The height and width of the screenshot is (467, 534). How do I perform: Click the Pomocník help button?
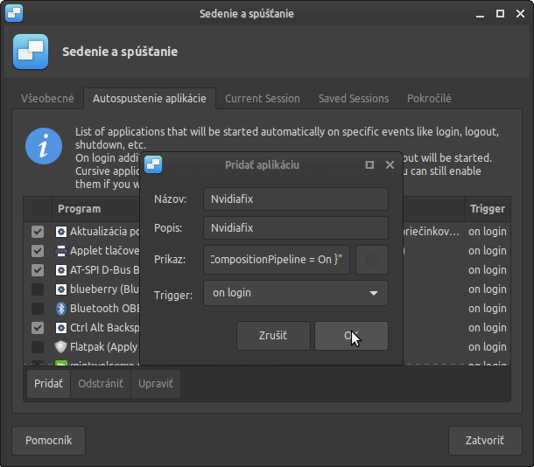48,440
